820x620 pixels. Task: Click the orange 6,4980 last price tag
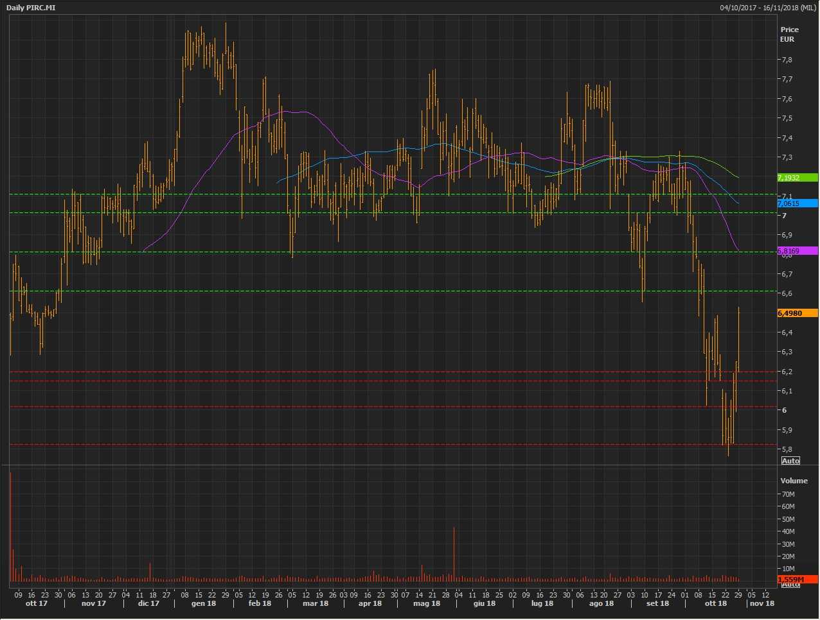(797, 313)
